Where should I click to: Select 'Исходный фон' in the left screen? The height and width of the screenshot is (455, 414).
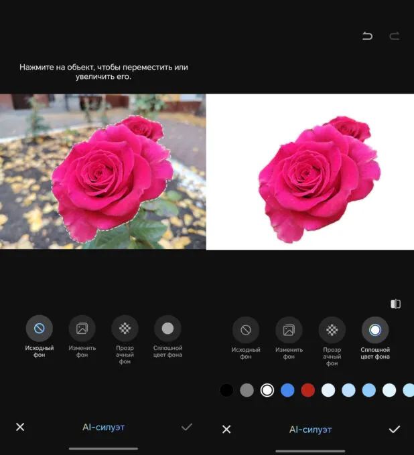(40, 329)
